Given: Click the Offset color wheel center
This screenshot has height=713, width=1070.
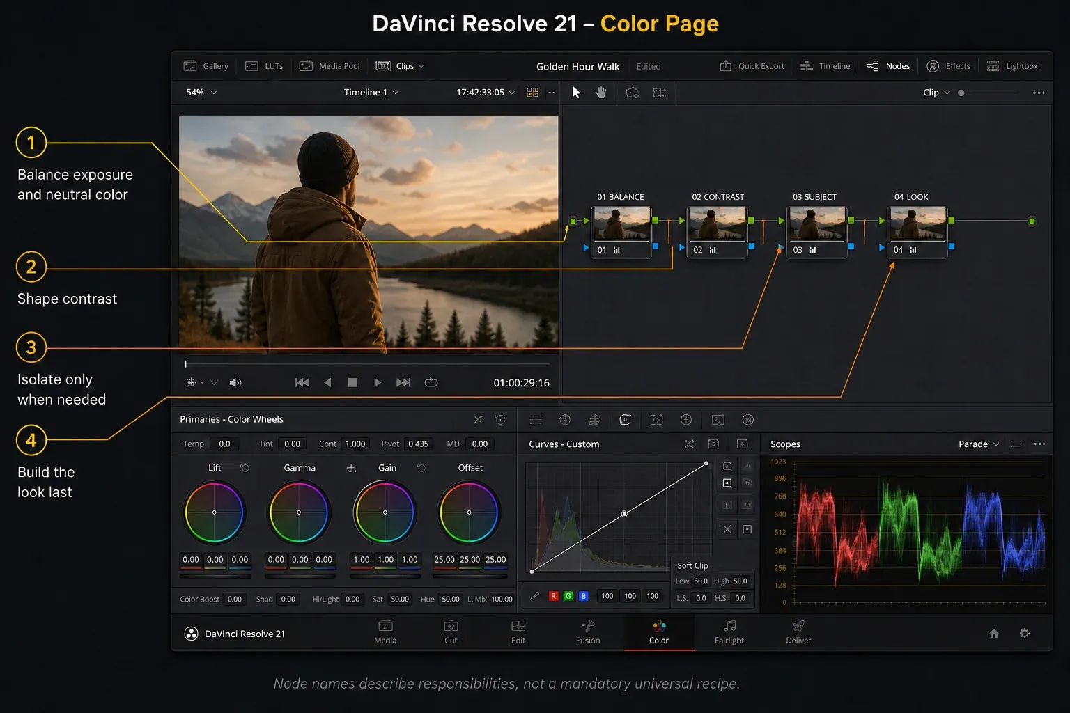Looking at the screenshot, I should point(469,512).
